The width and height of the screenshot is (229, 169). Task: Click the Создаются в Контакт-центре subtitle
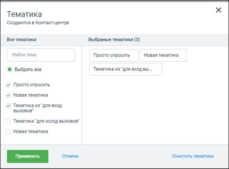pyautogui.click(x=38, y=23)
